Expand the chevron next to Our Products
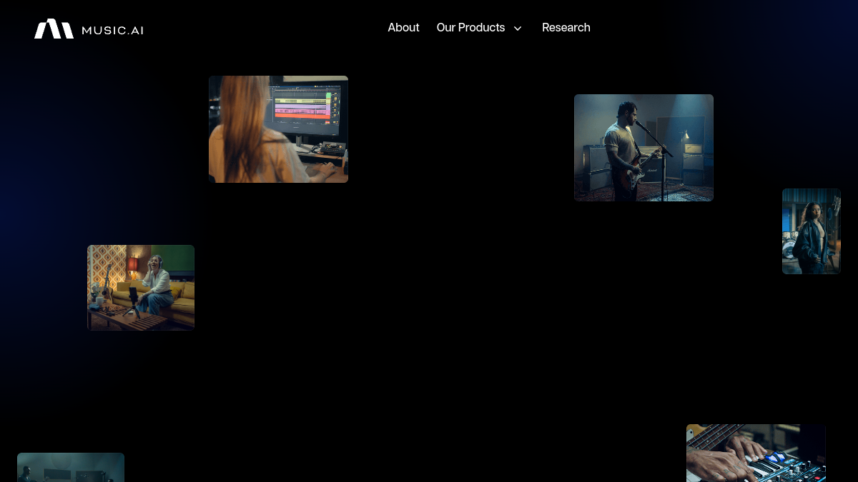The width and height of the screenshot is (858, 482). [x=518, y=29]
